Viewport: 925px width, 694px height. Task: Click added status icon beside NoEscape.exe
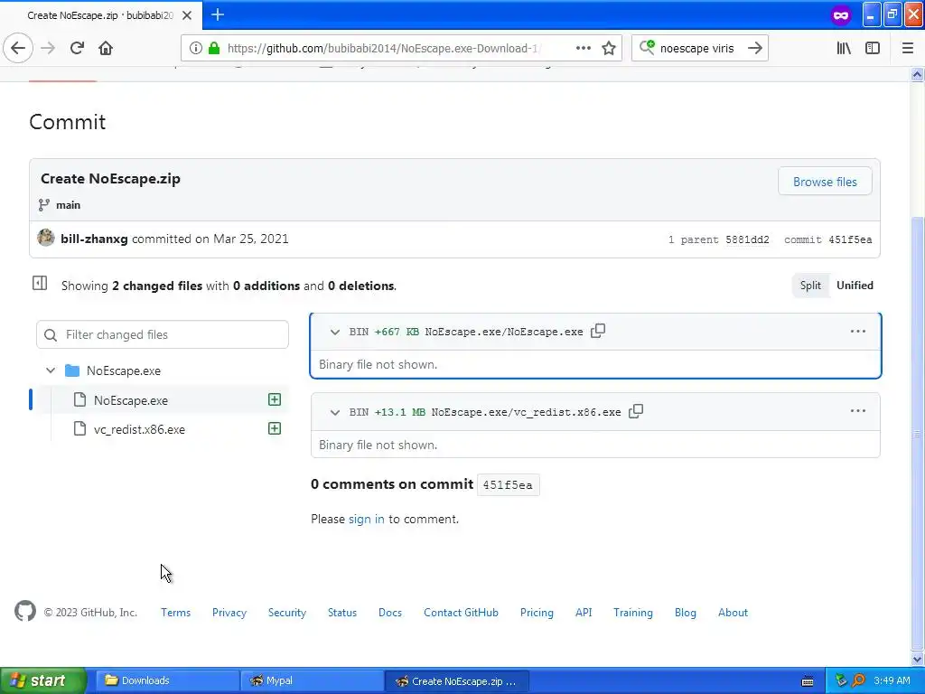click(x=275, y=399)
